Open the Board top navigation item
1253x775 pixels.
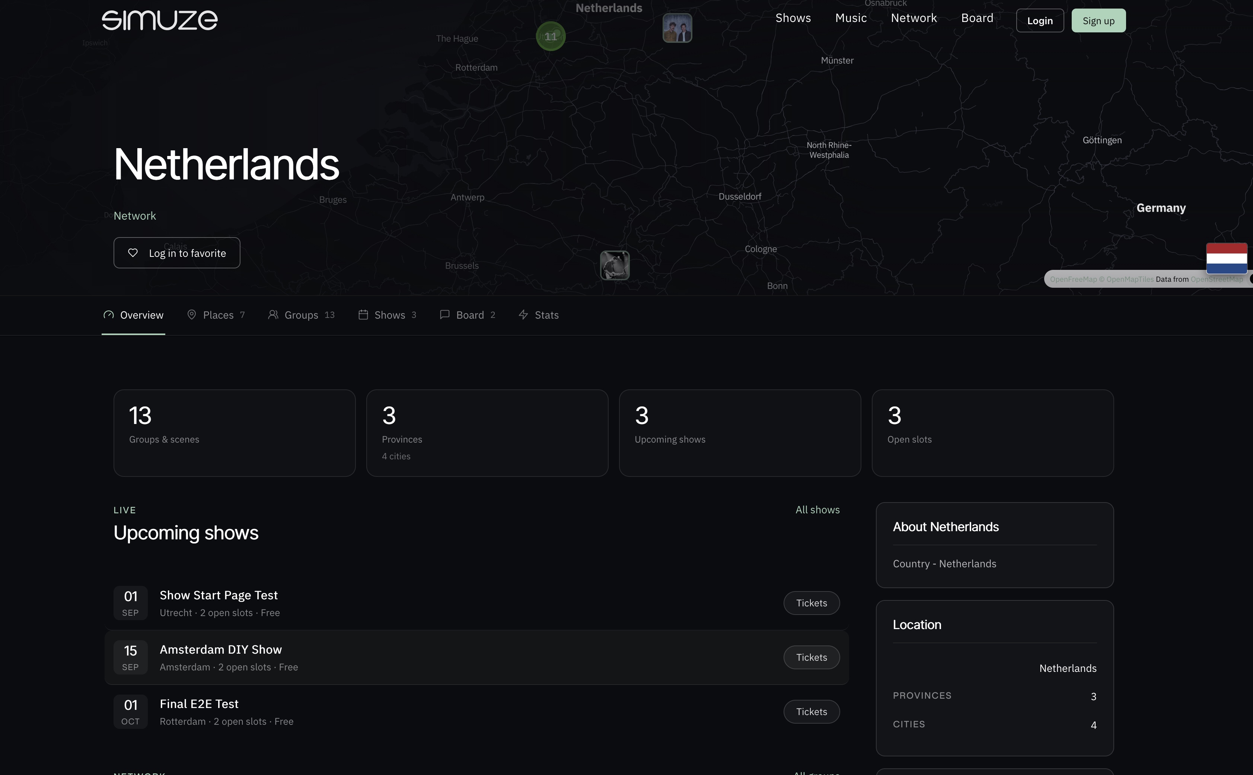tap(977, 18)
